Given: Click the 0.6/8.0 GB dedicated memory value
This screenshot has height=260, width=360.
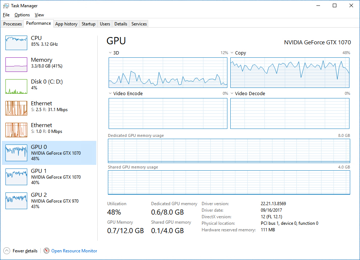Looking at the screenshot, I should pos(167,212).
